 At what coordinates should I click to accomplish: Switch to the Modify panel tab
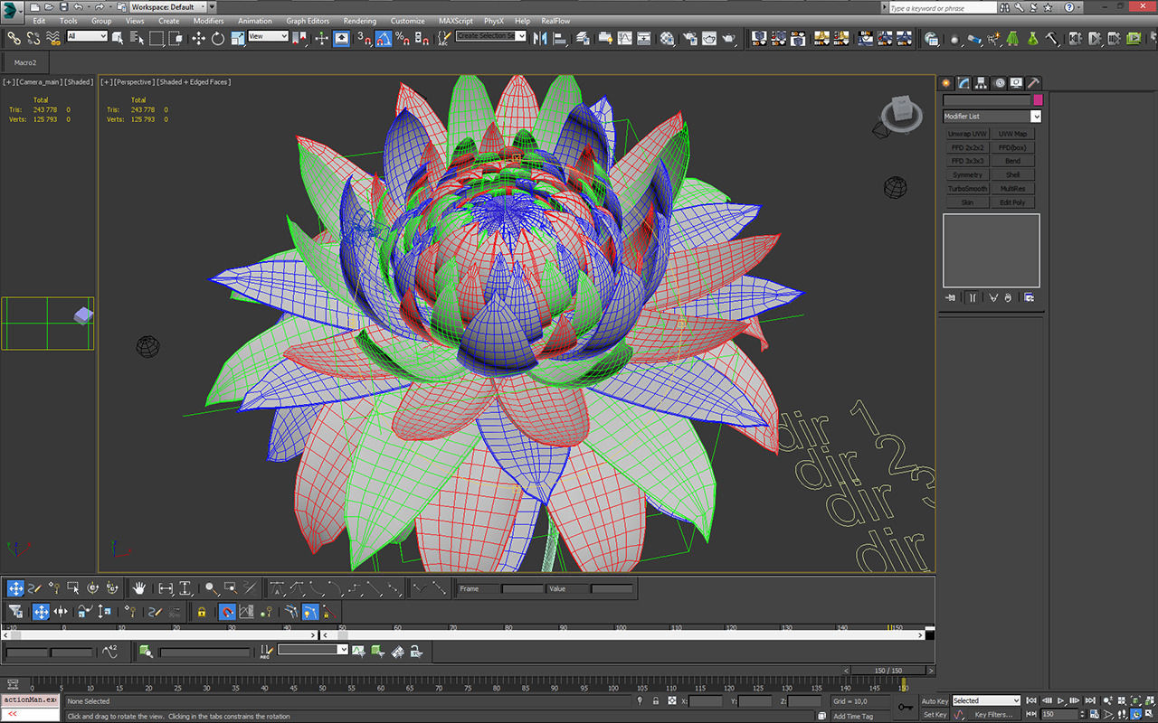[x=963, y=82]
